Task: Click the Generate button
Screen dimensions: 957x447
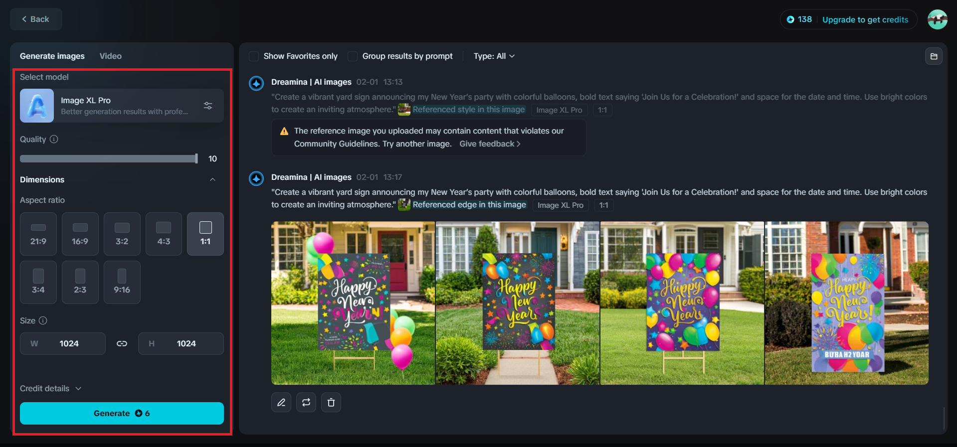Action: [x=122, y=413]
